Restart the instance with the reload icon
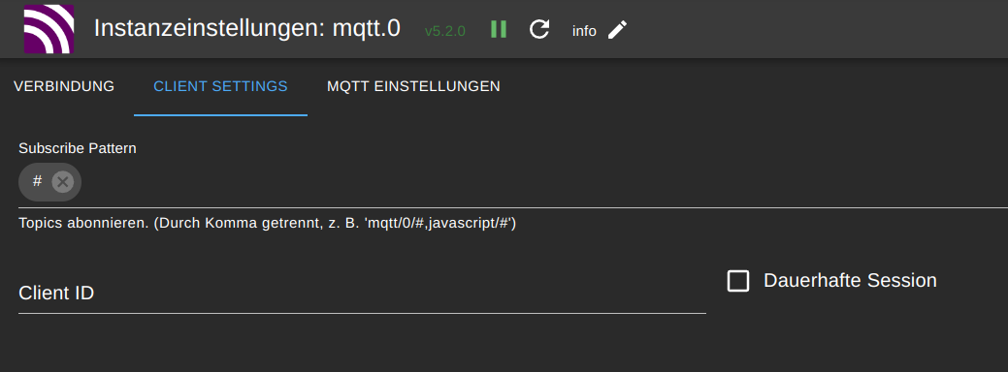Image resolution: width=1008 pixels, height=372 pixels. coord(539,29)
